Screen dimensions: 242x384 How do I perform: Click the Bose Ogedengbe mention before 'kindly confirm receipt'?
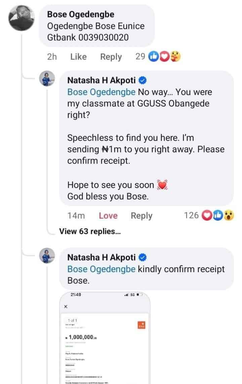point(102,269)
